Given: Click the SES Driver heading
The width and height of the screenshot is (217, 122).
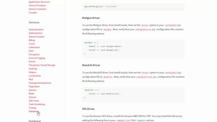Looking at the screenshot, I should [88, 109].
